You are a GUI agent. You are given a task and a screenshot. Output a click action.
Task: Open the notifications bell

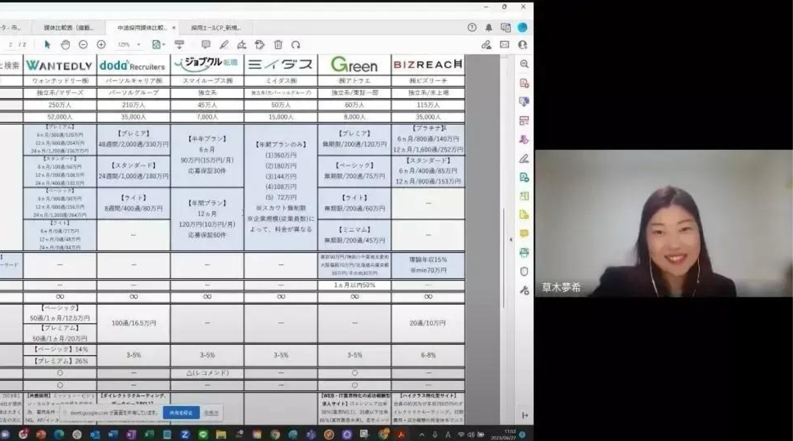click(x=488, y=27)
